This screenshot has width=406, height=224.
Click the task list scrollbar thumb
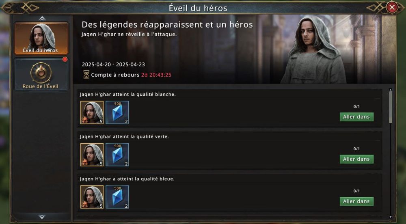tap(391, 108)
